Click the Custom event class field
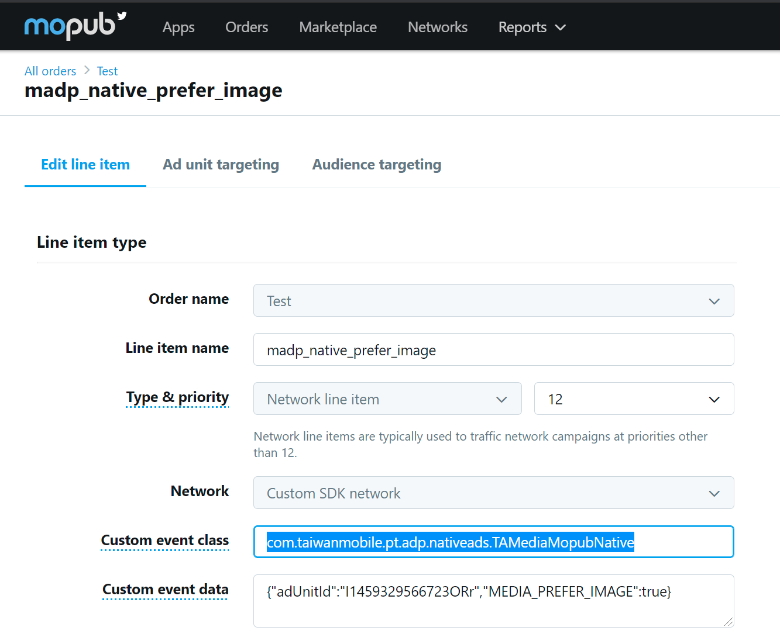The image size is (780, 634). (x=494, y=542)
